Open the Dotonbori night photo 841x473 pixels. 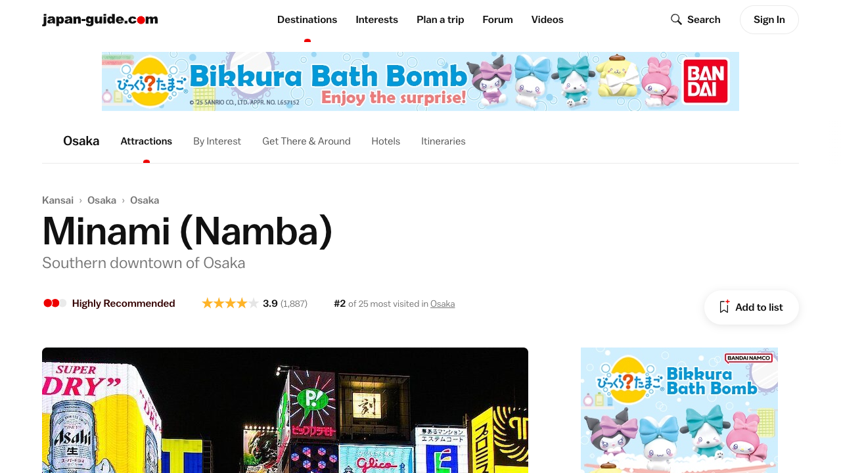point(285,410)
